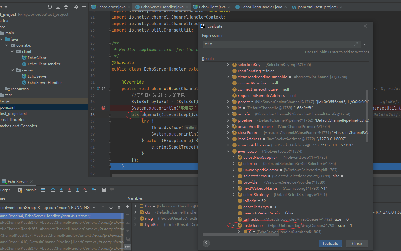401x251 pixels.
Task: Select EchoClientHandler in Project tree
Action: pos(44,64)
